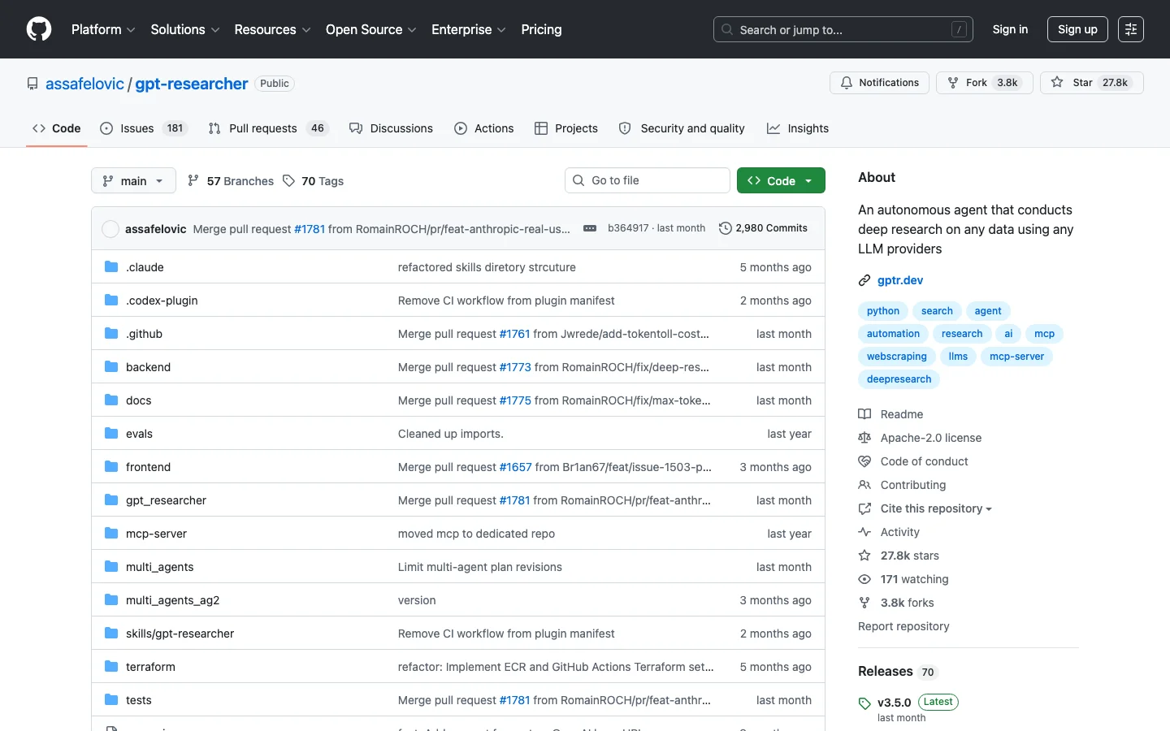Expand the Solutions menu
The width and height of the screenshot is (1170, 731).
(185, 29)
